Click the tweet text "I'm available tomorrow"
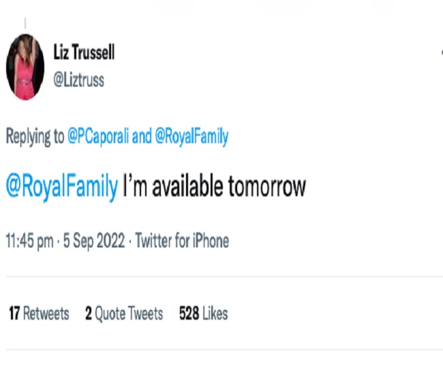Image resolution: width=443 pixels, height=368 pixels. tap(214, 187)
